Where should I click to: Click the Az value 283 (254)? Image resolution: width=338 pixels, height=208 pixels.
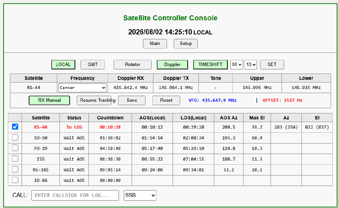[286, 127]
